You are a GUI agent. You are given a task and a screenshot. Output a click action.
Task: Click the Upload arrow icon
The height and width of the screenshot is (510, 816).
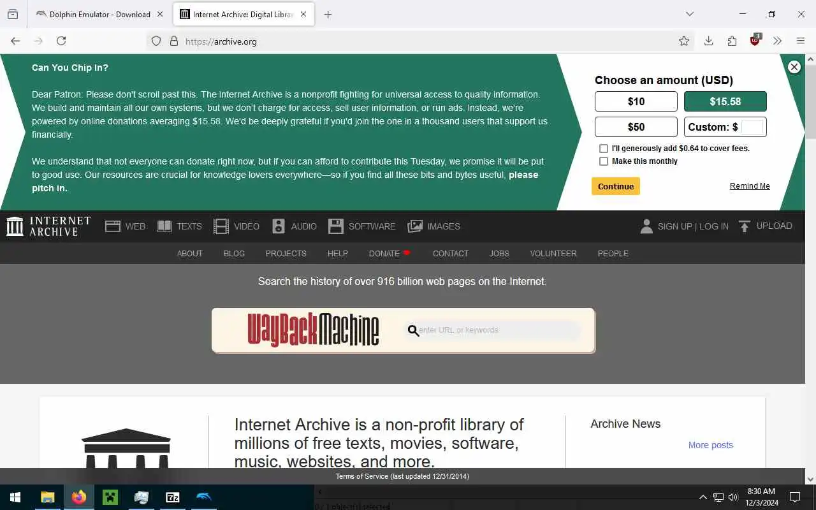point(744,226)
